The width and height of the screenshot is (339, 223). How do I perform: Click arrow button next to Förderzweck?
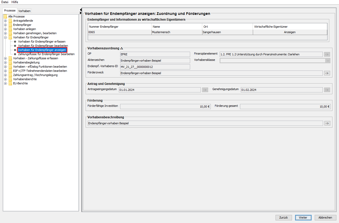[327, 73]
